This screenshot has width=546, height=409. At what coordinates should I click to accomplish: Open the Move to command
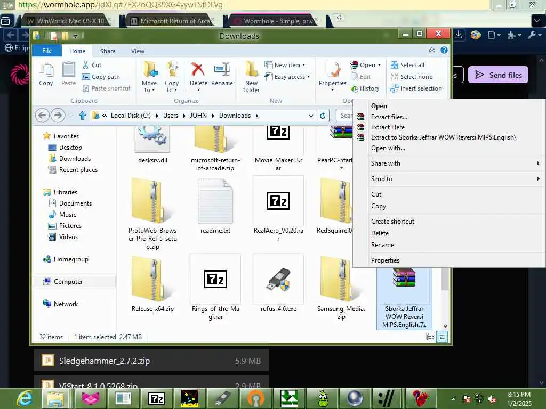click(149, 77)
